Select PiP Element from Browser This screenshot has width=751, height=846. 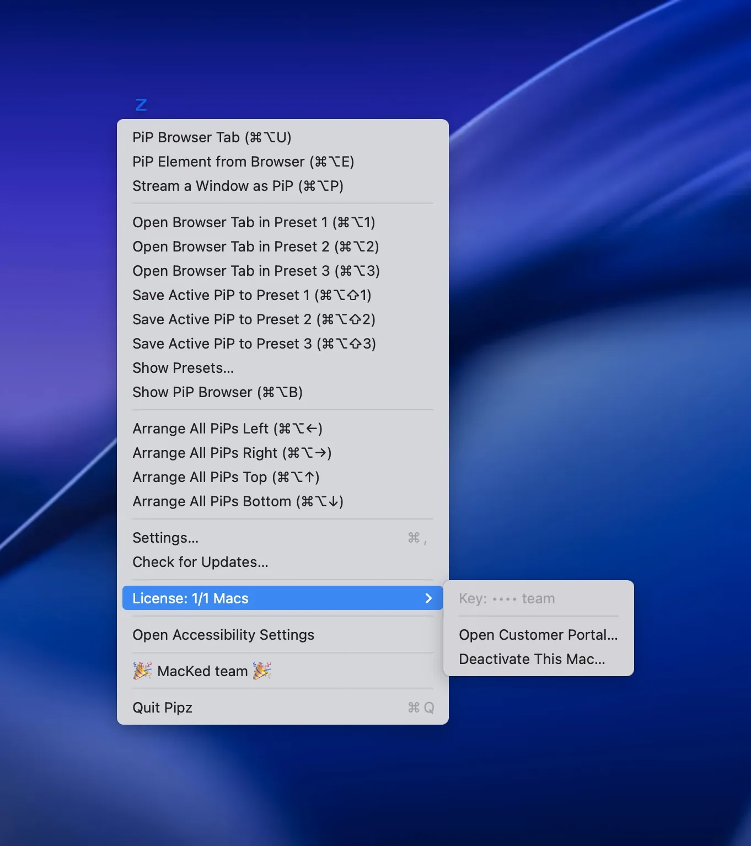point(283,162)
